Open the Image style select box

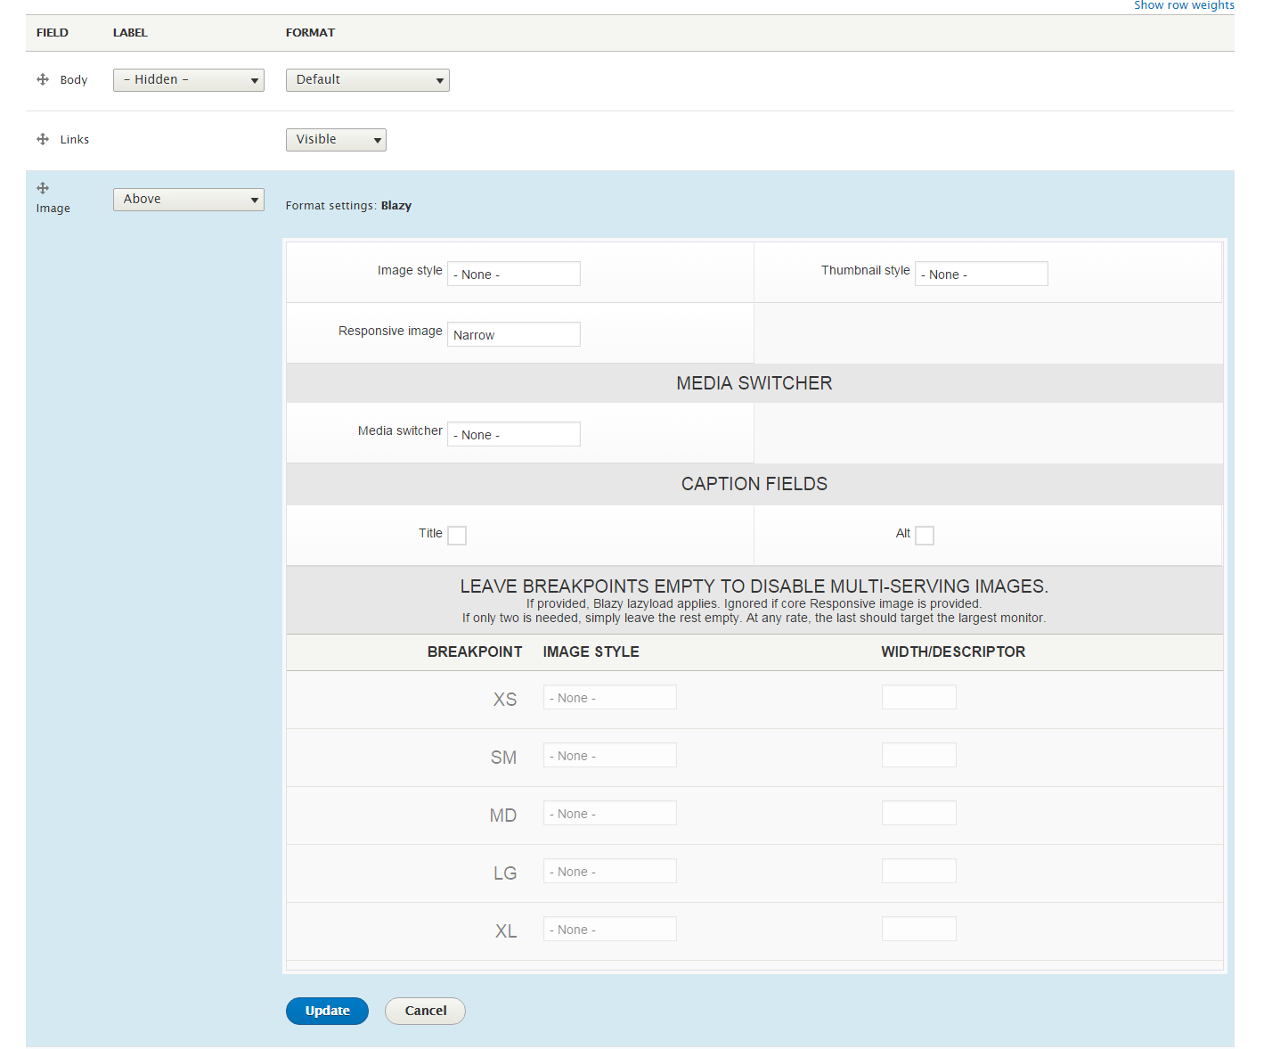coord(514,274)
